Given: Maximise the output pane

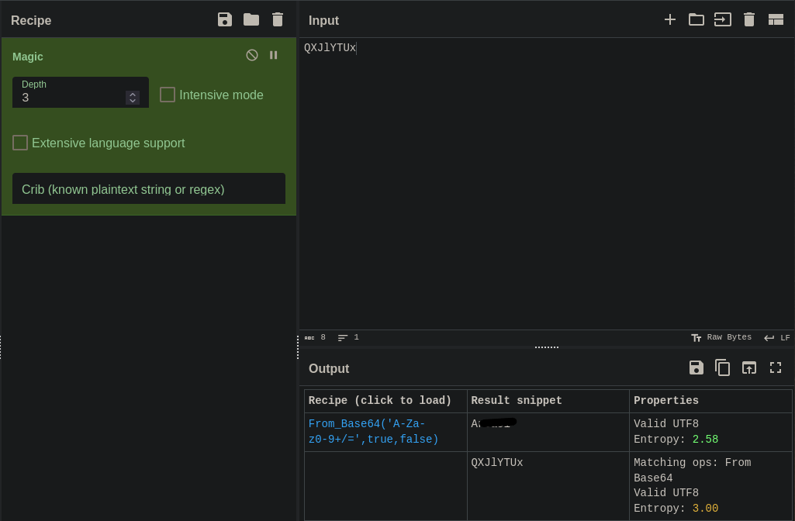Looking at the screenshot, I should tap(776, 367).
